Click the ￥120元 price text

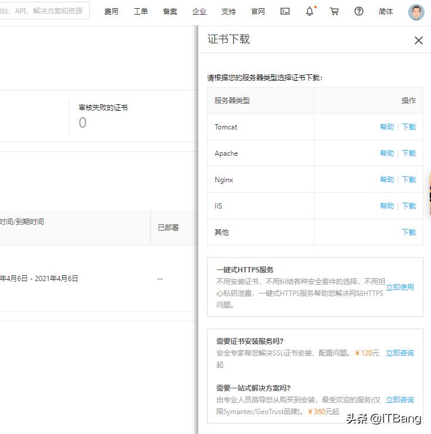[367, 353]
